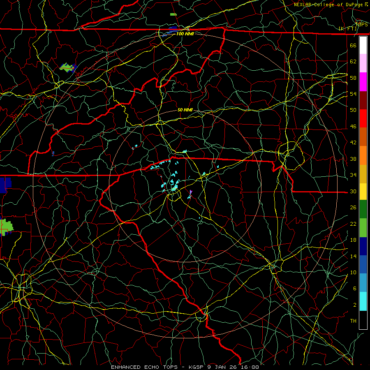Click the navy echo block at left edge

(5, 185)
